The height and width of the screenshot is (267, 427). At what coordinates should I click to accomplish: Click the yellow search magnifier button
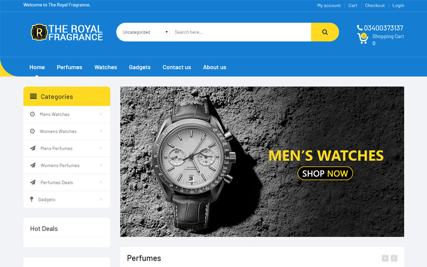pos(325,32)
